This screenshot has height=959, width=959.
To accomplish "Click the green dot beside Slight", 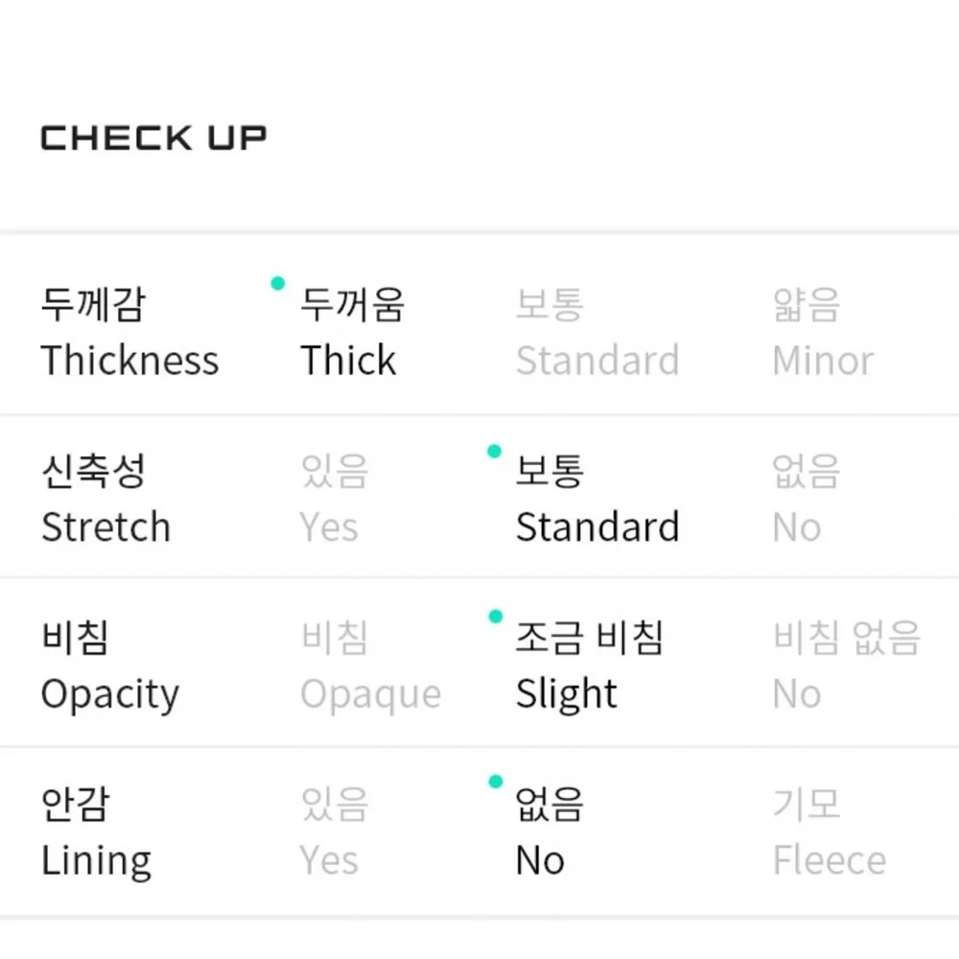I will tap(495, 617).
